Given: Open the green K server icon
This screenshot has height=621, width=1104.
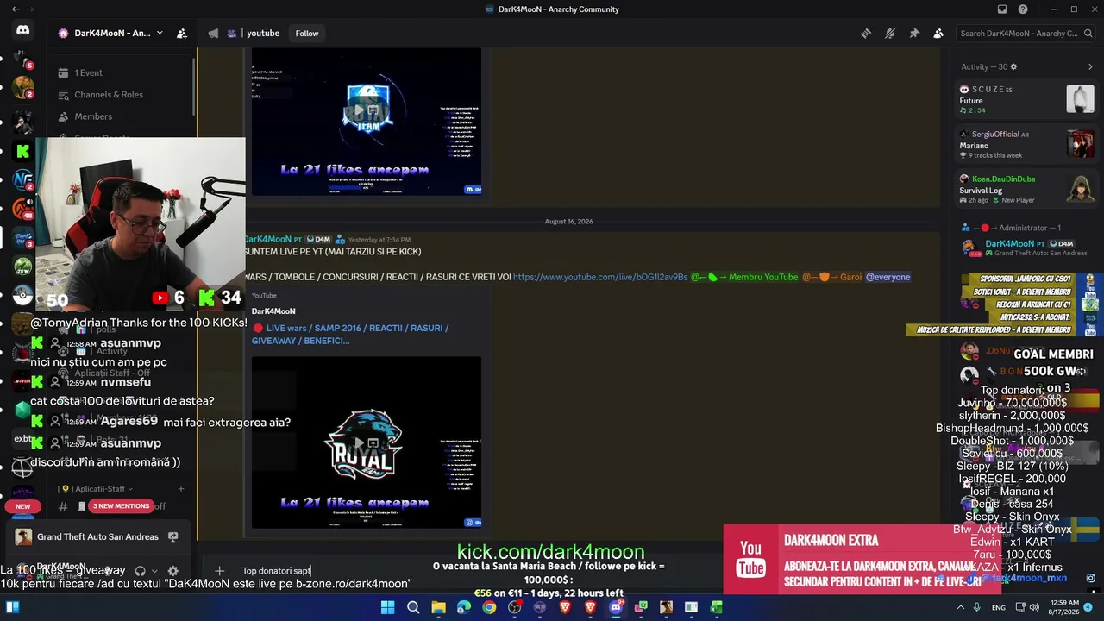Looking at the screenshot, I should [x=23, y=151].
